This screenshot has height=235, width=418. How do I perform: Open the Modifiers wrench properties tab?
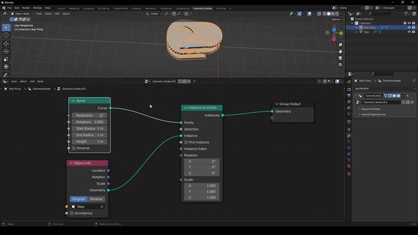click(x=349, y=136)
